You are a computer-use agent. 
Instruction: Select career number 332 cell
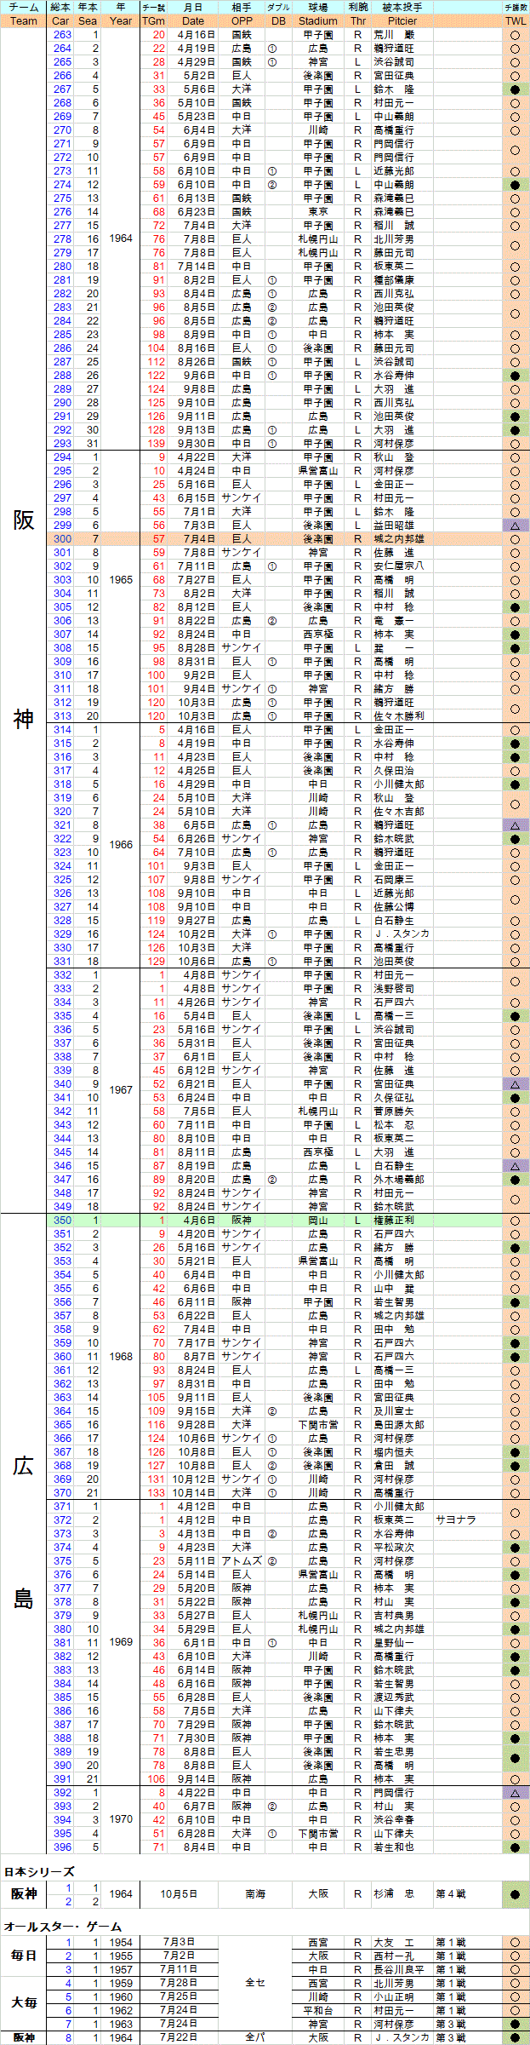coord(62,975)
